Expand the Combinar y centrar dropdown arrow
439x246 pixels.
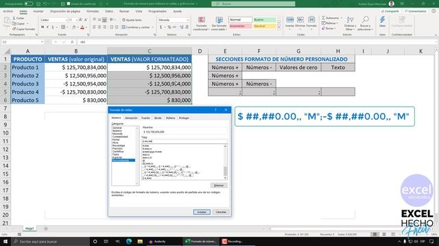[152, 27]
